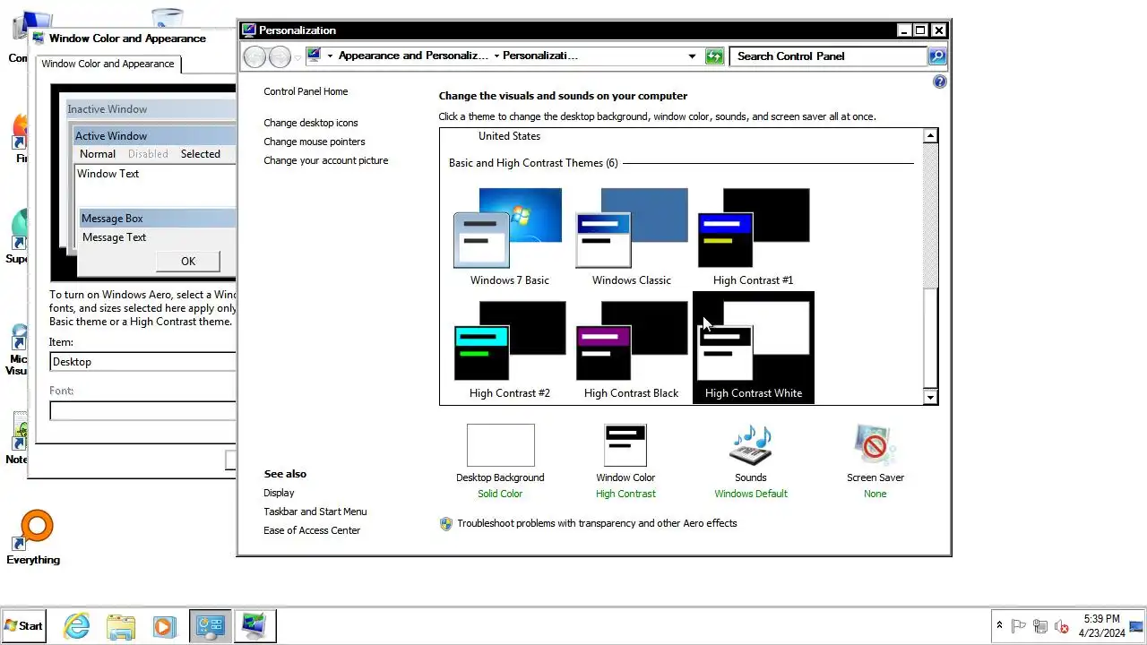Click the Personalization breadcrumb in address bar
1147x645 pixels.
[539, 56]
